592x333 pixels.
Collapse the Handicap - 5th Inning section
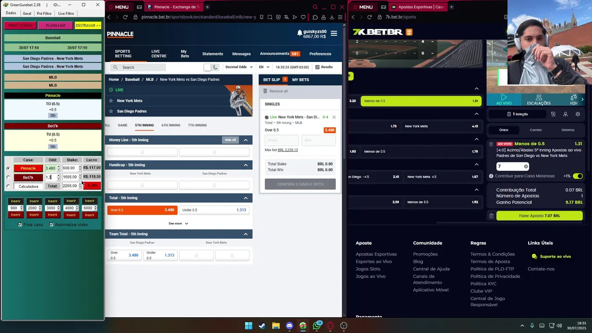pos(246,165)
